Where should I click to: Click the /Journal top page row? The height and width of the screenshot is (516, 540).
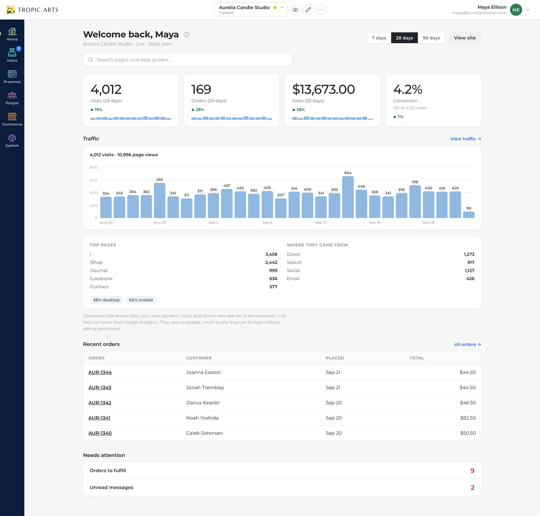(183, 270)
